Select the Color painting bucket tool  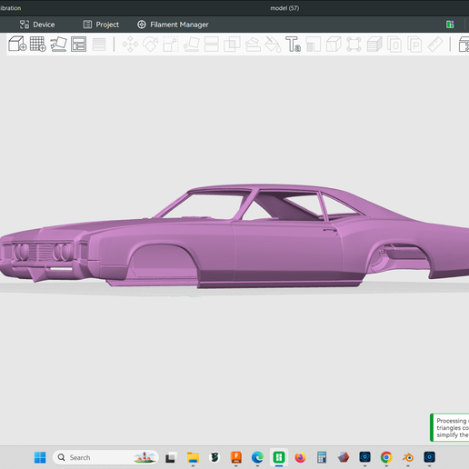(273, 45)
